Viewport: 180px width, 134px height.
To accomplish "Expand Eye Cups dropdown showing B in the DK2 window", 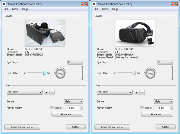I will click(165, 62).
